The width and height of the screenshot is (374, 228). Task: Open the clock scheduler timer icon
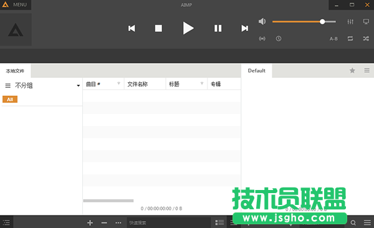pyautogui.click(x=279, y=39)
